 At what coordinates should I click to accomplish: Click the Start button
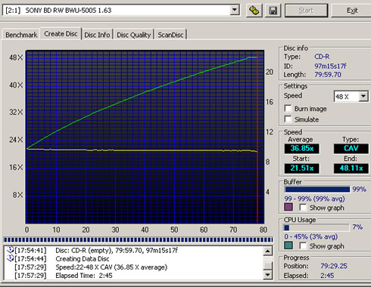(306, 11)
